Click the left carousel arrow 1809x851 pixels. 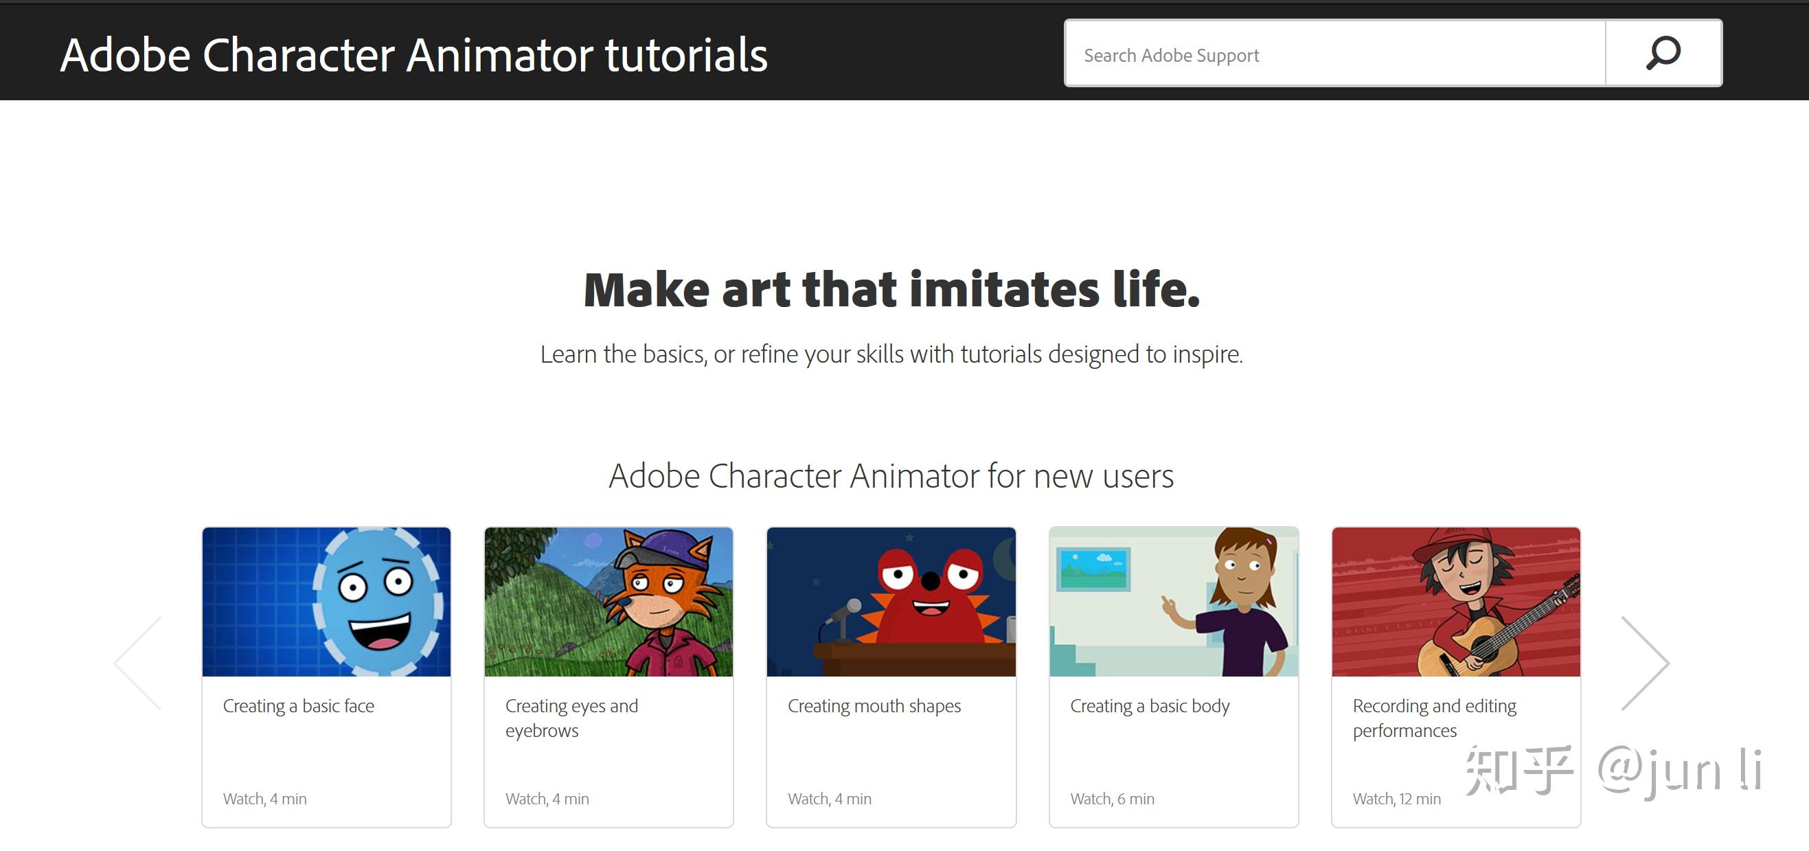click(138, 663)
